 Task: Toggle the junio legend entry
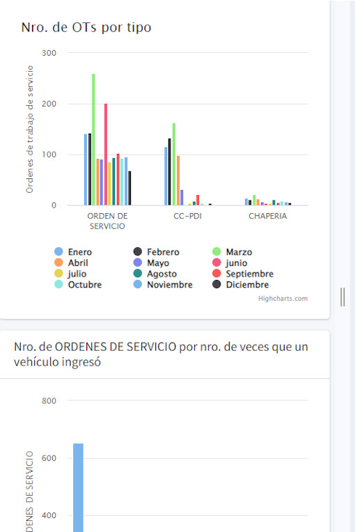230,263
